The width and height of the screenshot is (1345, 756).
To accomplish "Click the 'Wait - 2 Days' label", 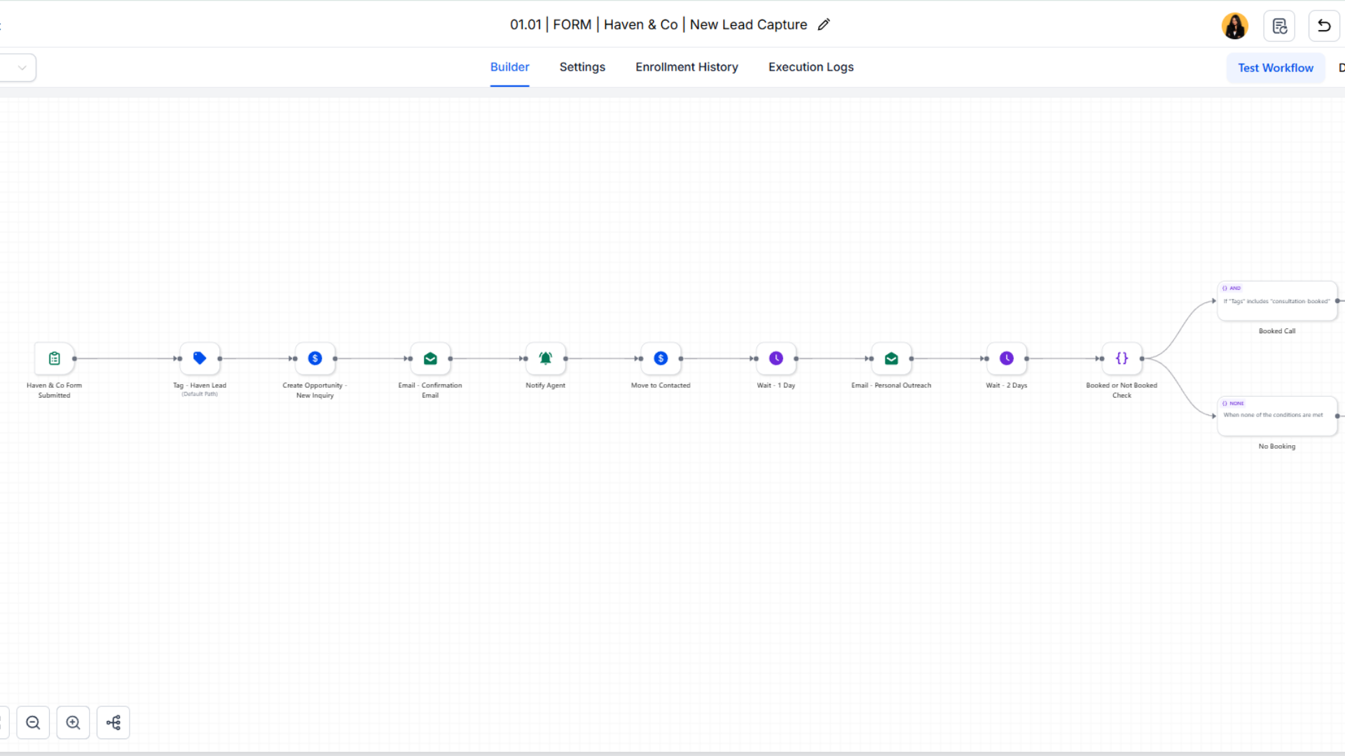I will coord(1007,386).
